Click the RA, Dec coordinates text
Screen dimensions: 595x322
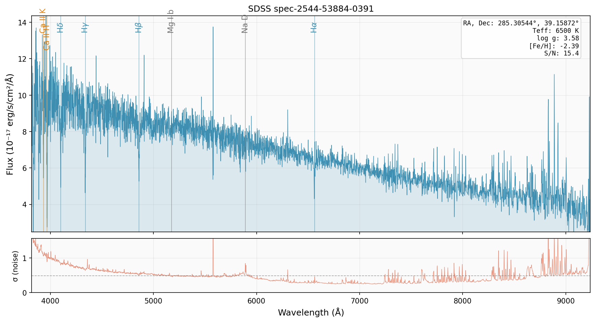click(x=521, y=23)
